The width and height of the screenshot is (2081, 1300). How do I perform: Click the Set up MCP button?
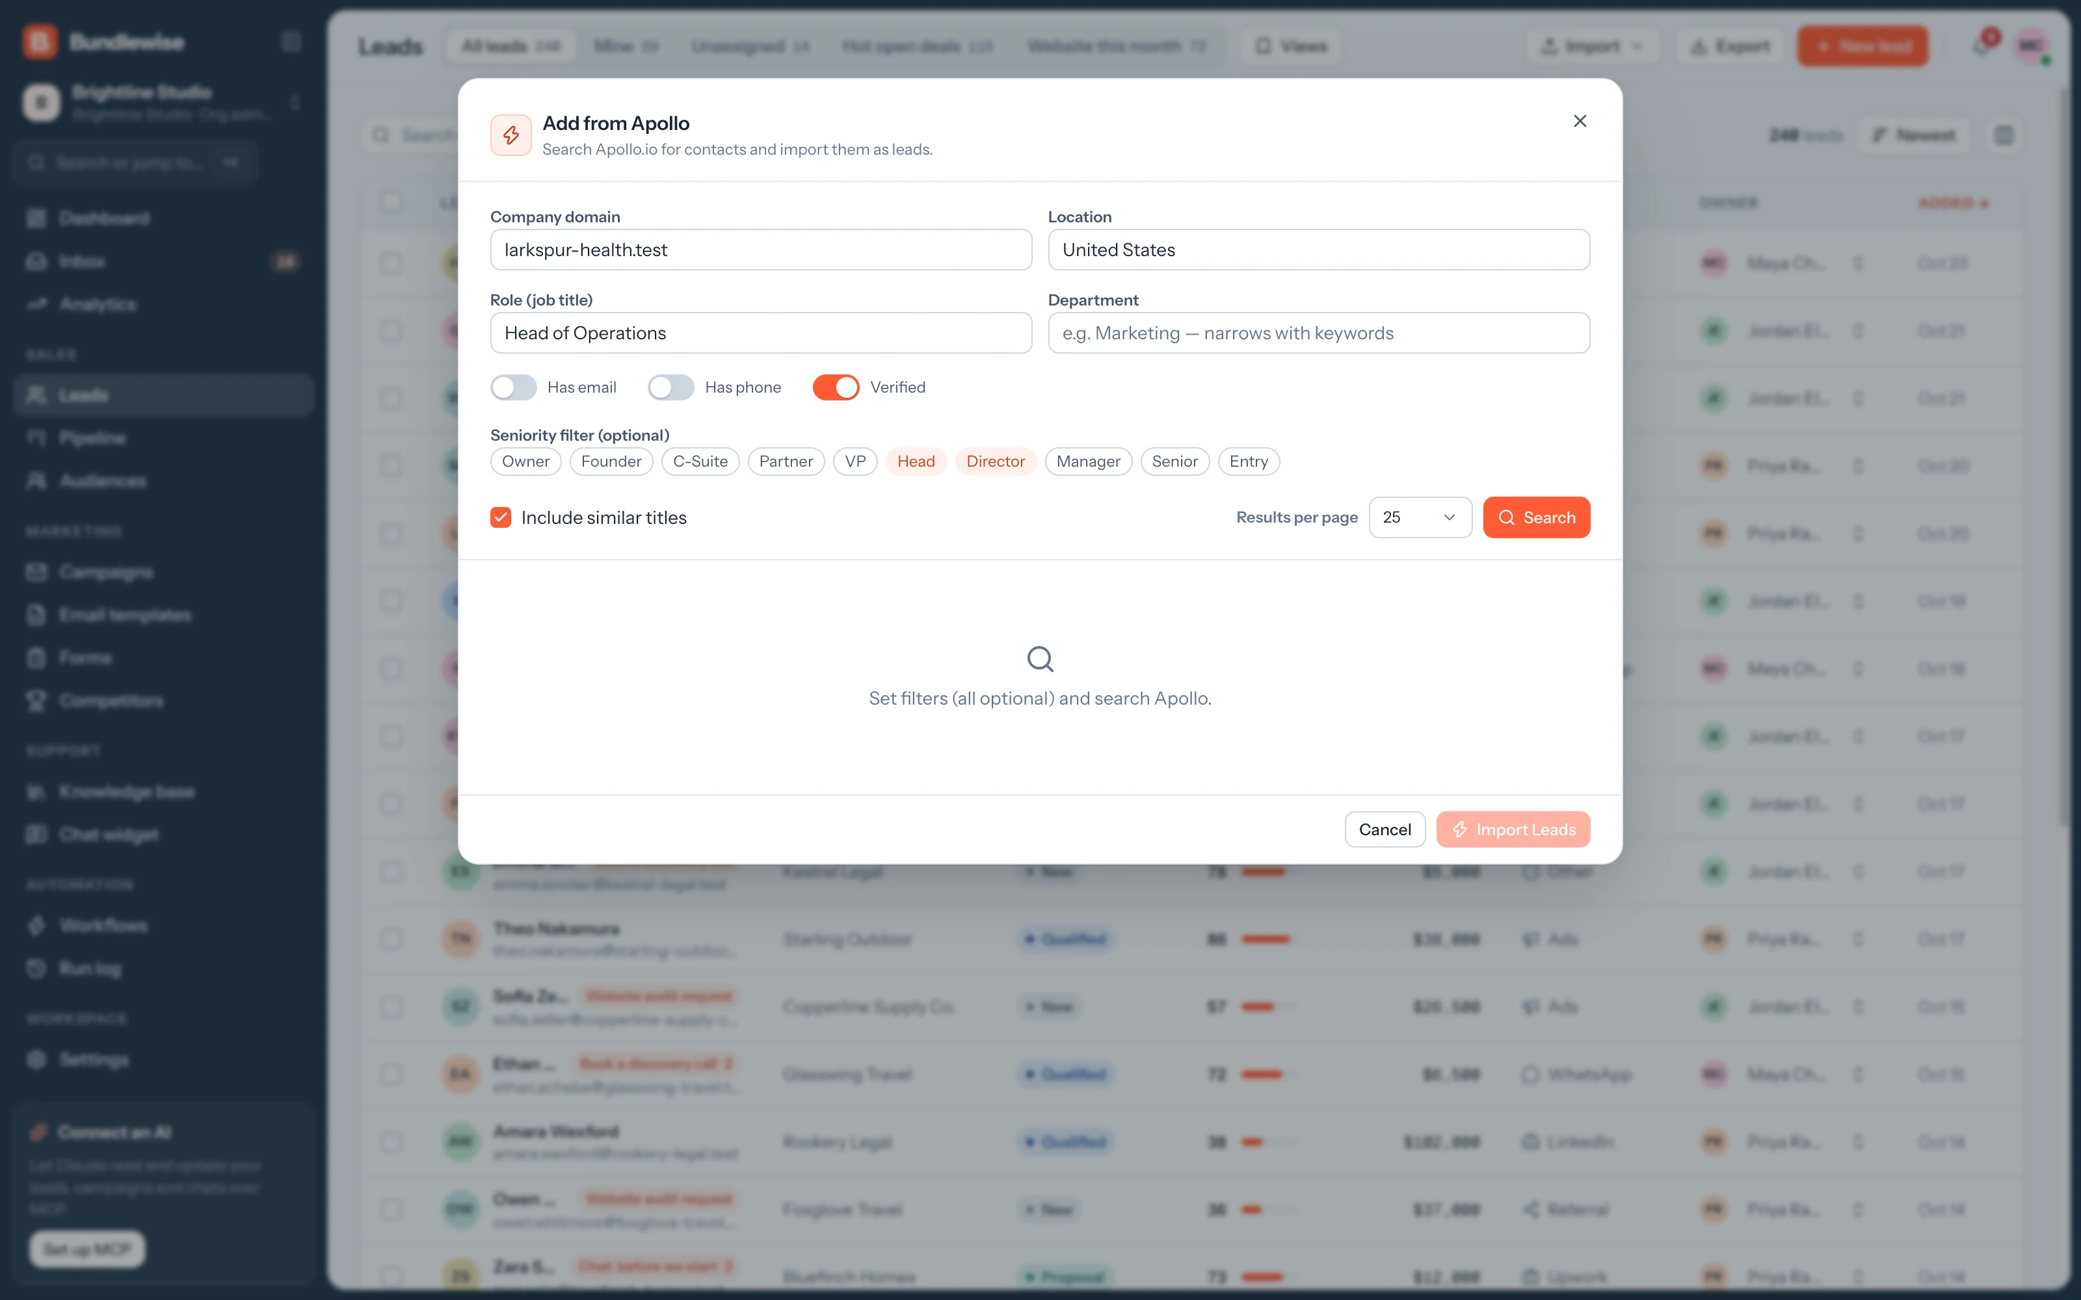(x=88, y=1249)
